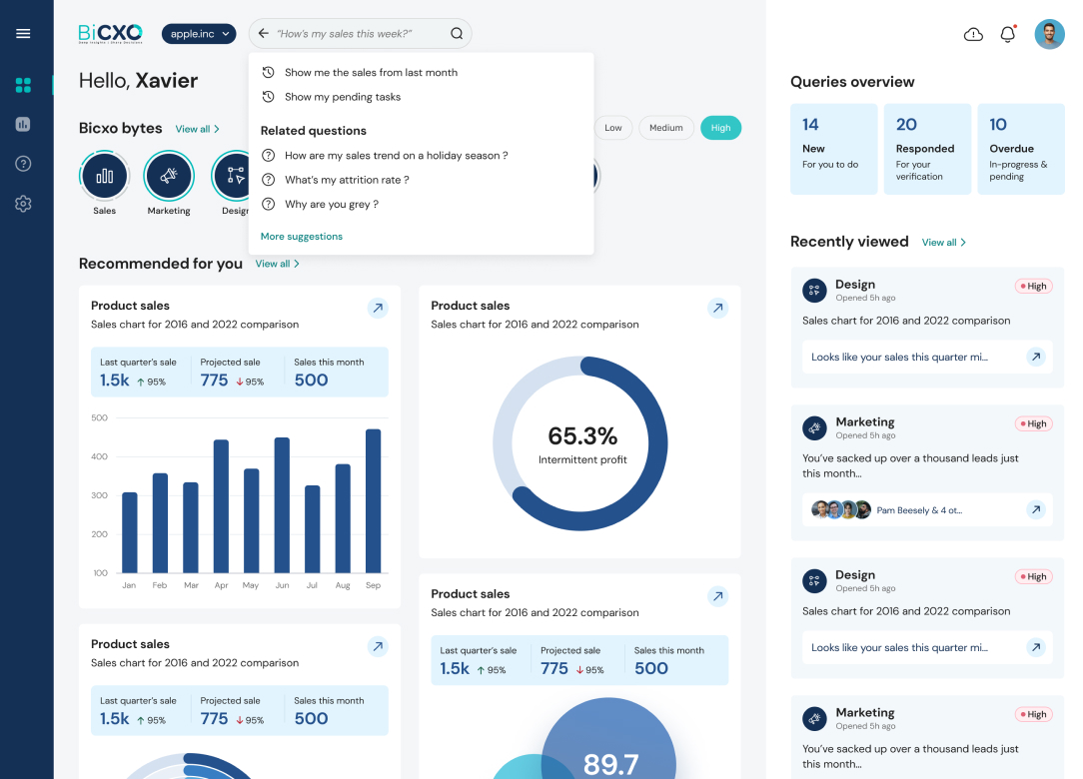Click 'Hello, Xavier' greeting text
This screenshot has height=779, width=1083.
coord(138,81)
